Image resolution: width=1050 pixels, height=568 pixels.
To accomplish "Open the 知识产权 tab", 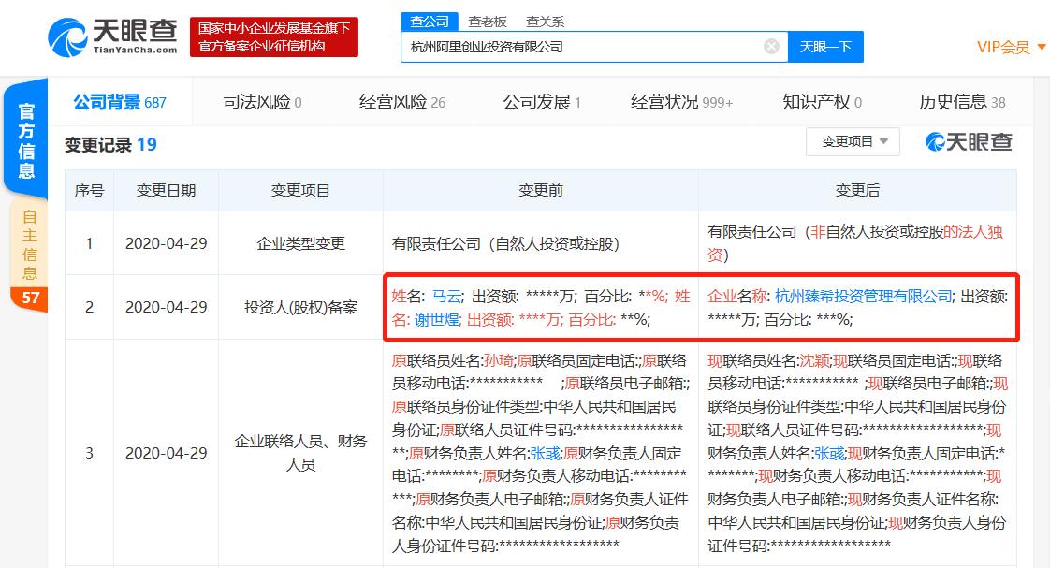I will (x=821, y=102).
